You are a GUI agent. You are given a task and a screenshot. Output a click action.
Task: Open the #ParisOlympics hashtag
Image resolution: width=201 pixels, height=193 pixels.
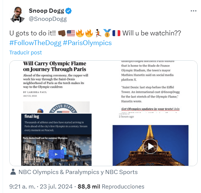click(x=87, y=43)
